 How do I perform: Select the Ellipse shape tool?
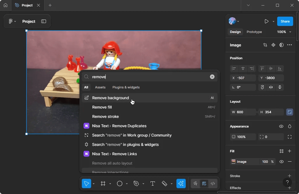(x=120, y=183)
